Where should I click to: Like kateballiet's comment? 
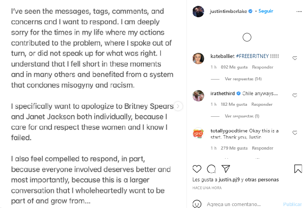coord(295,58)
